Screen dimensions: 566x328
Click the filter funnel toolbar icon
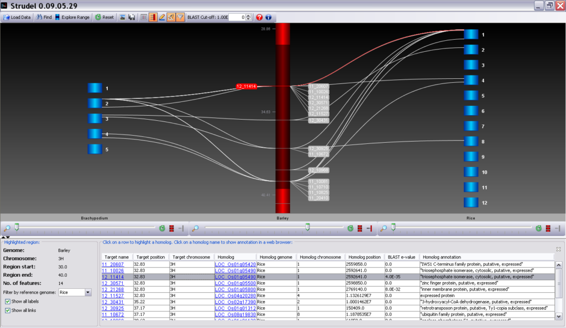coord(181,17)
